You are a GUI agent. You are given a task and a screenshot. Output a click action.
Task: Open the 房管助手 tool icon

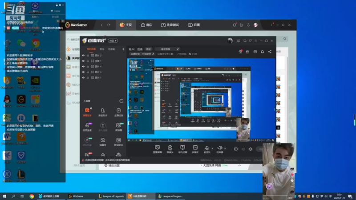click(103, 112)
